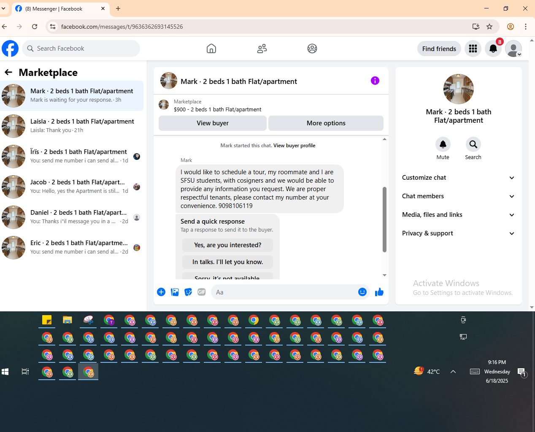Open Mark's apartment conversation
This screenshot has width=535, height=432.
coord(72,96)
